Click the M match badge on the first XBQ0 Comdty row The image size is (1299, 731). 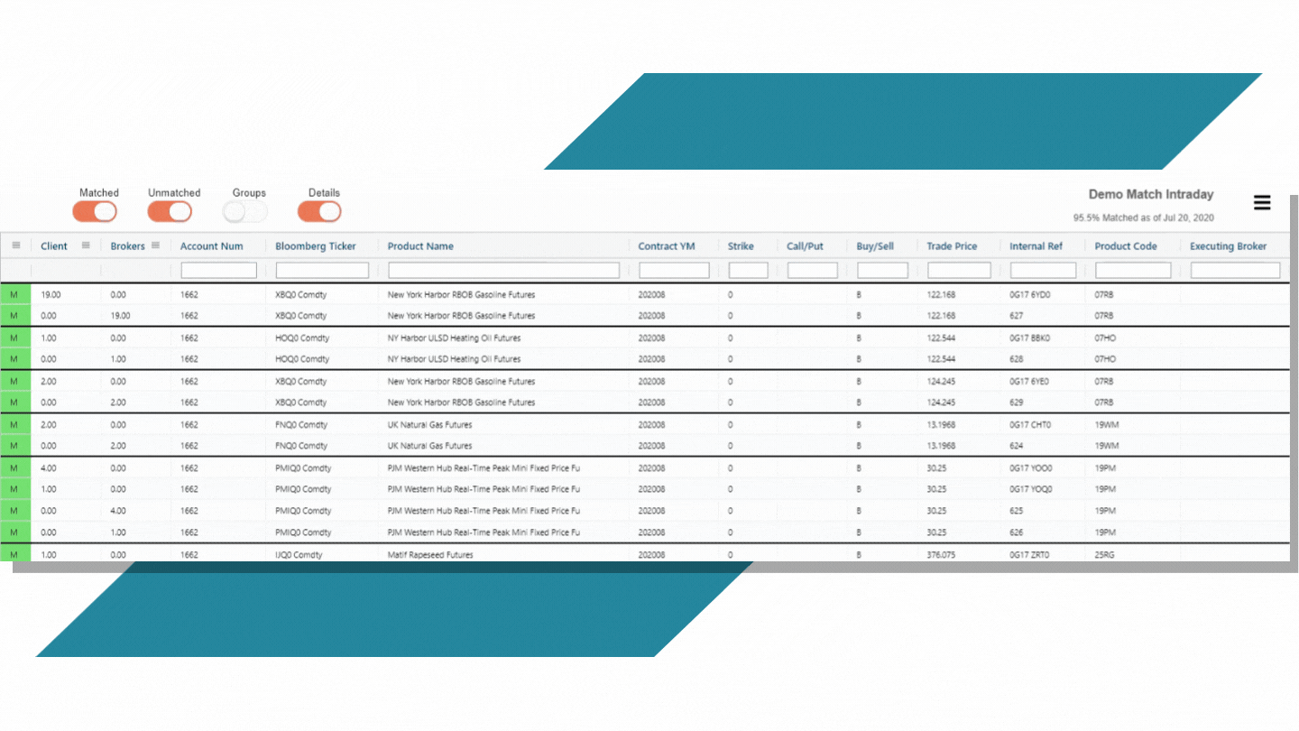pyautogui.click(x=14, y=293)
